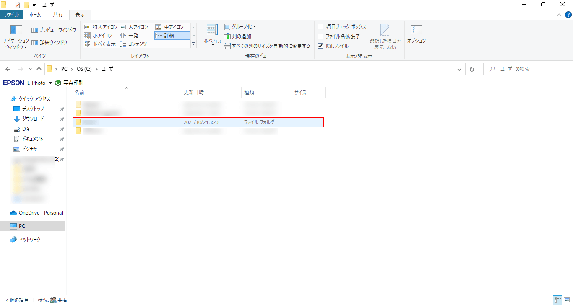Open the ribbon Help icon
This screenshot has height=305, width=573.
coord(568,15)
